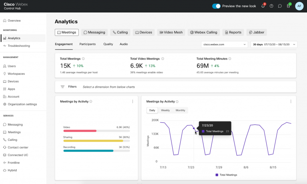Image resolution: width=307 pixels, height=184 pixels.
Task: Switch to the Video Mesh tab
Action: 171,32
